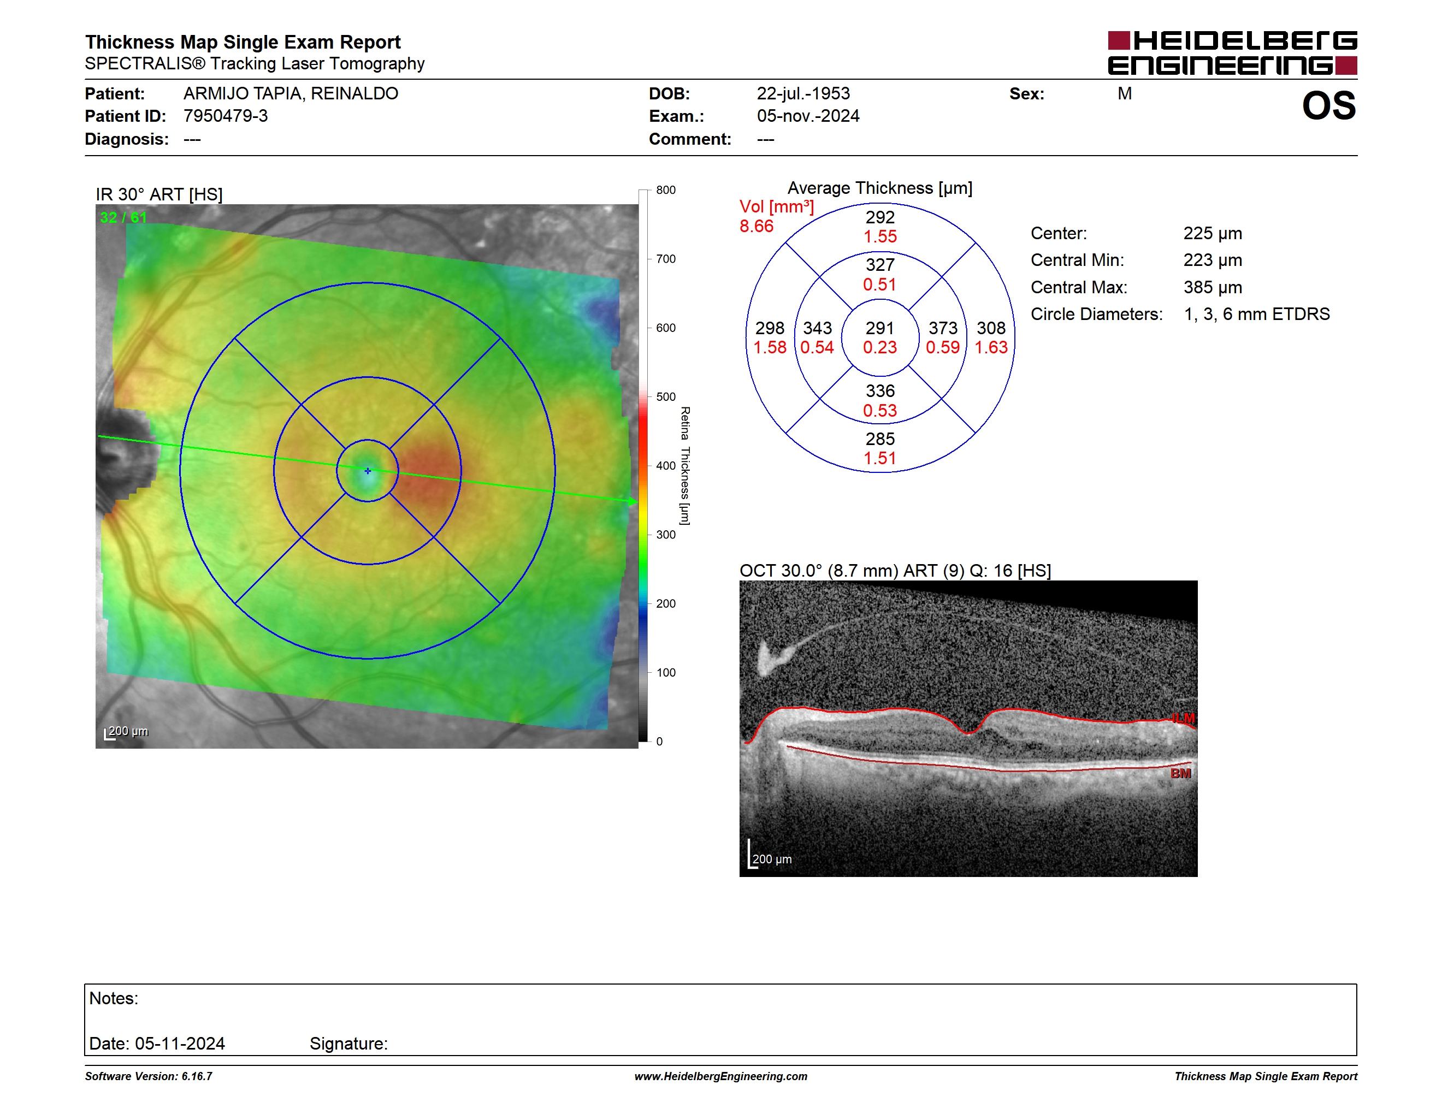Image resolution: width=1442 pixels, height=1114 pixels.
Task: Click ETDRS outer superior value 292
Action: tap(879, 217)
